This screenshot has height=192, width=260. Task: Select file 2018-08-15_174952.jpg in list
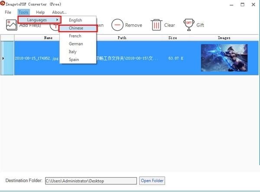click(x=37, y=58)
